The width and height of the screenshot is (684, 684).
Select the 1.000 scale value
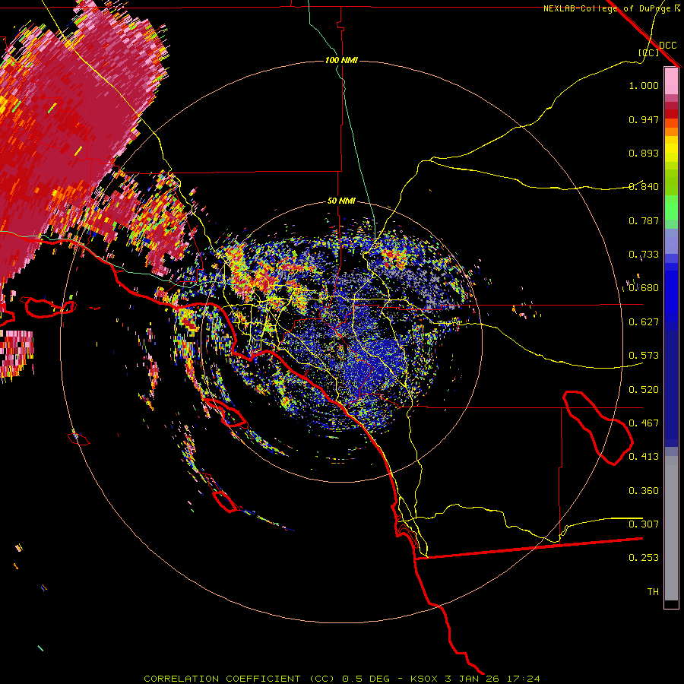coord(644,85)
